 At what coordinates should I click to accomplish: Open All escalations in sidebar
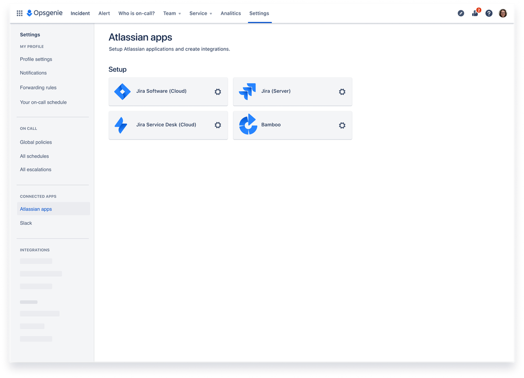pyautogui.click(x=36, y=170)
